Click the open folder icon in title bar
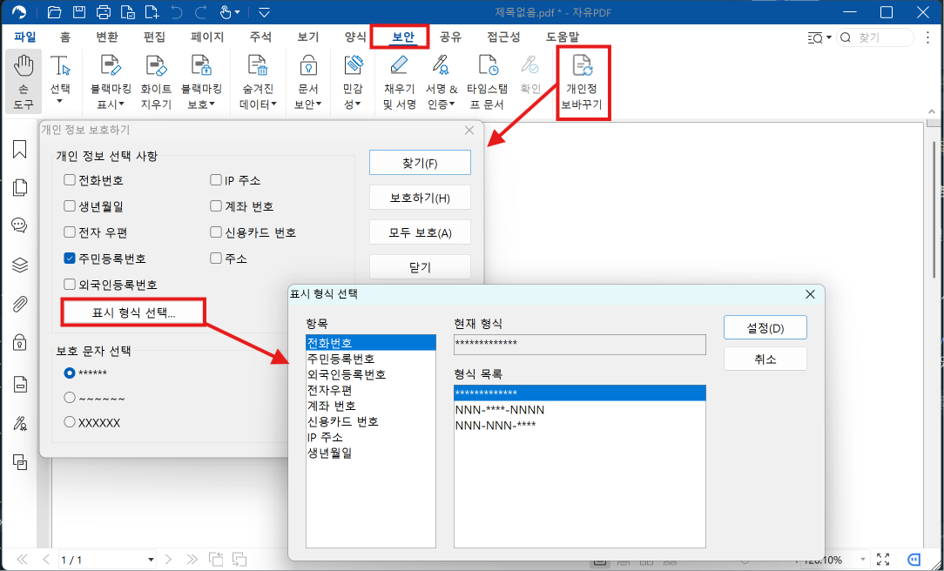The image size is (944, 571). pyautogui.click(x=54, y=12)
